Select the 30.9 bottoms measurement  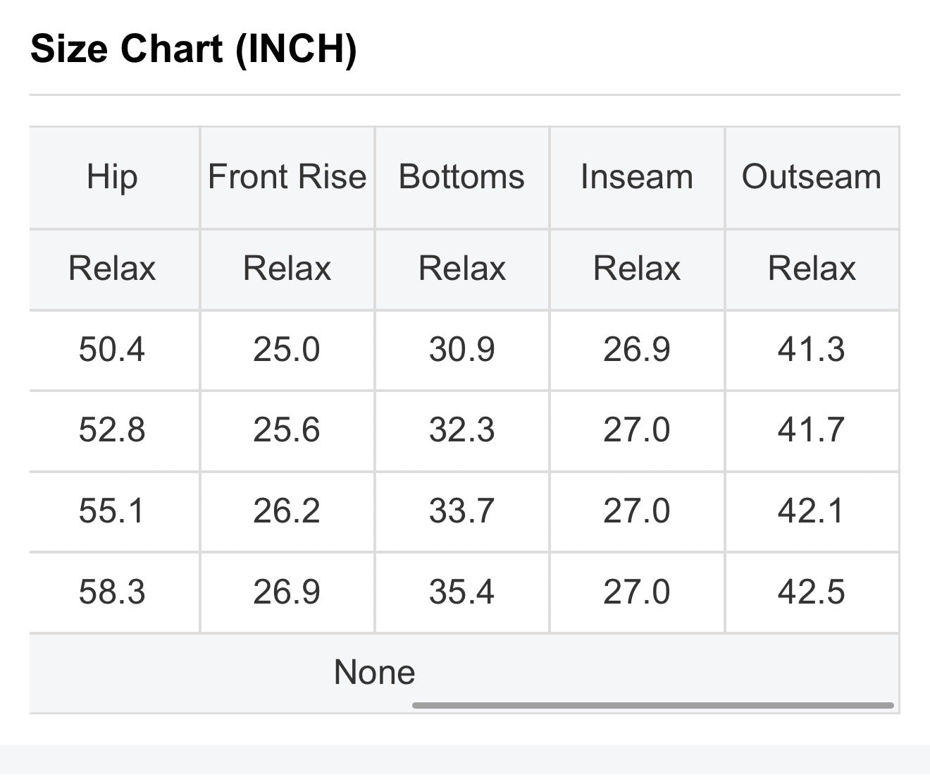point(461,349)
